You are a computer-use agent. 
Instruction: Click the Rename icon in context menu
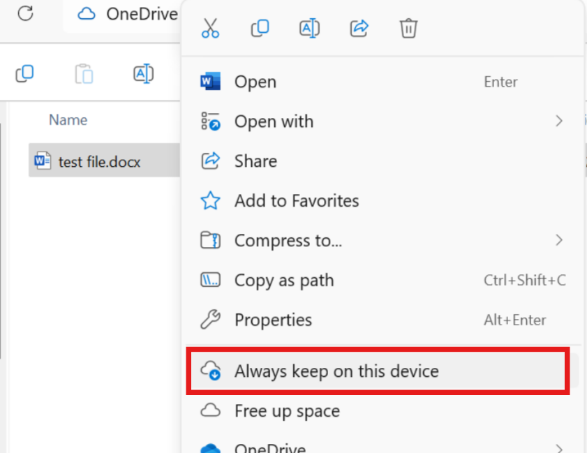coord(309,28)
